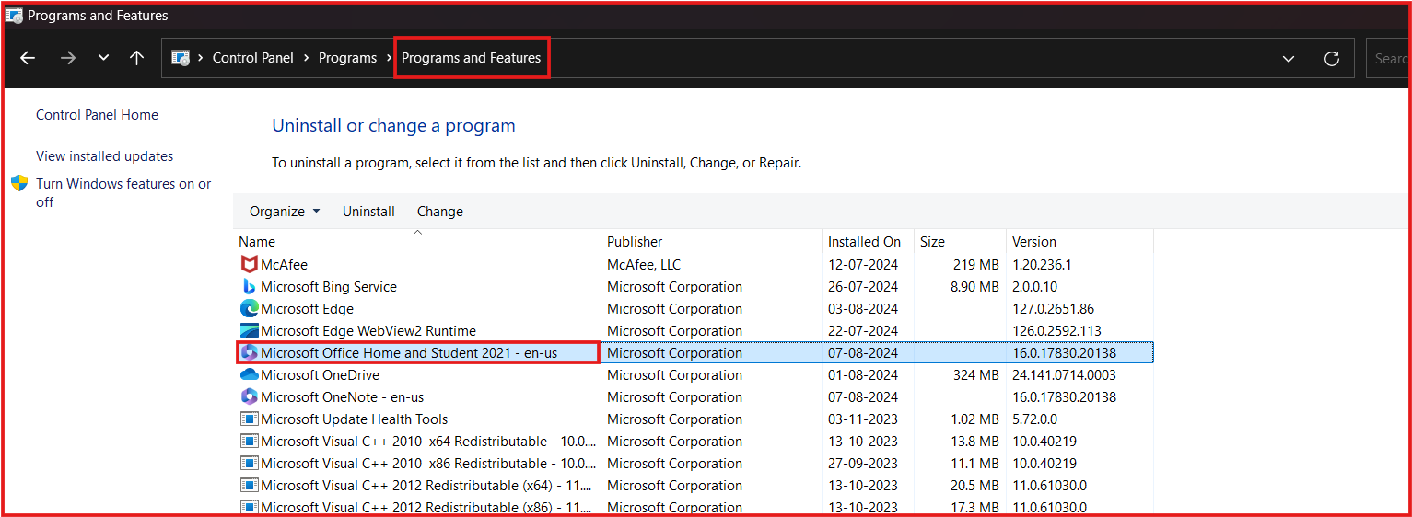
Task: Open recent locations dropdown chevron
Action: coord(103,58)
